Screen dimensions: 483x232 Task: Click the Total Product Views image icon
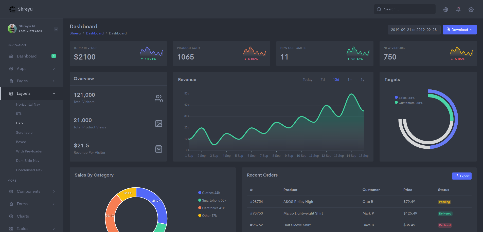[x=159, y=124]
